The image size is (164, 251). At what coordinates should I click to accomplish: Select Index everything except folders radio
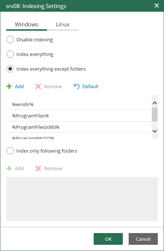(10, 69)
